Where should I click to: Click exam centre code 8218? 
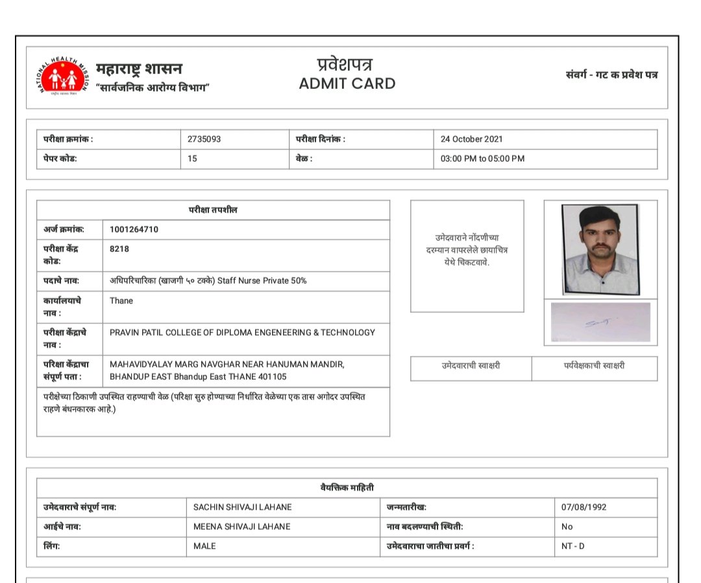pyautogui.click(x=119, y=249)
